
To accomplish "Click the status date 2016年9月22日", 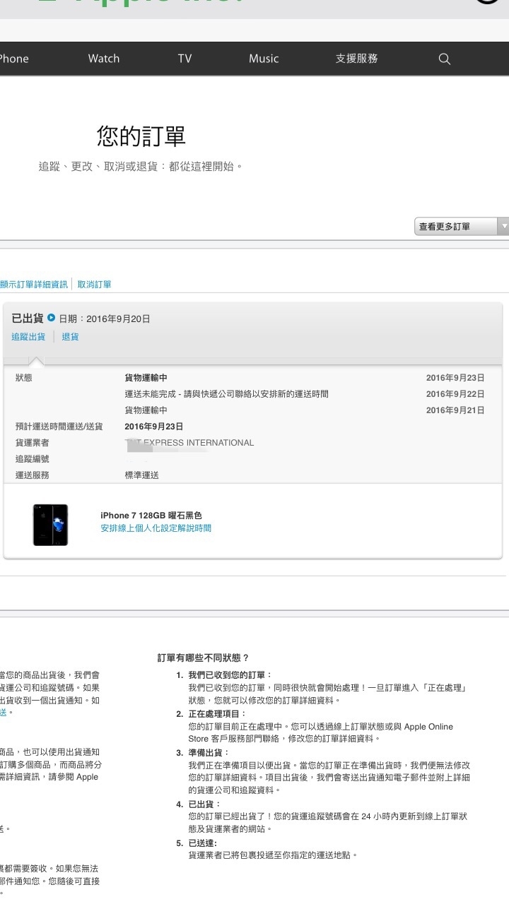I will [455, 394].
